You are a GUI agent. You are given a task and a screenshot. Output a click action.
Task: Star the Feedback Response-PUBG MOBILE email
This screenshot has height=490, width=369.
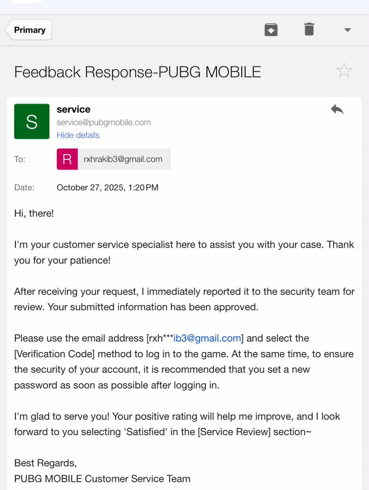344,71
